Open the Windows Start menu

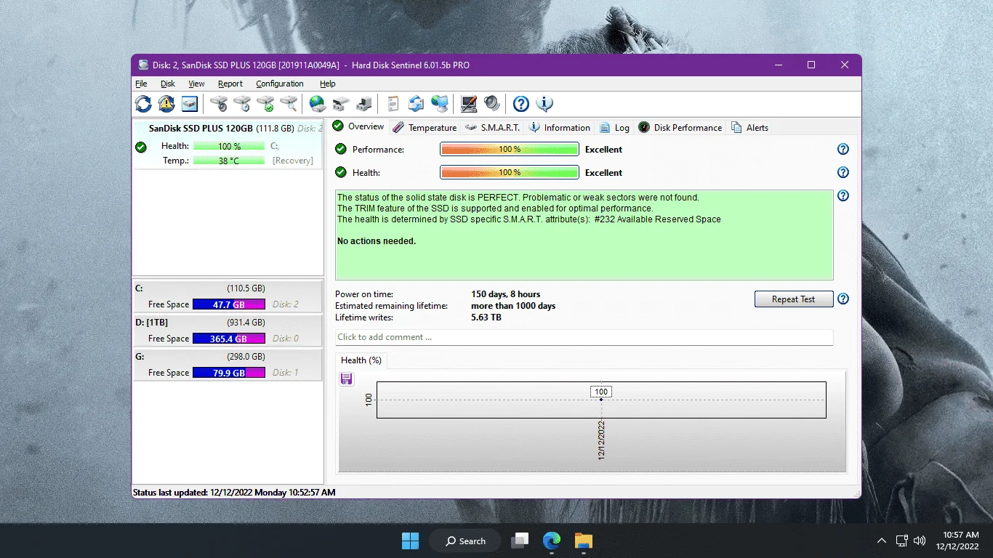[x=410, y=541]
